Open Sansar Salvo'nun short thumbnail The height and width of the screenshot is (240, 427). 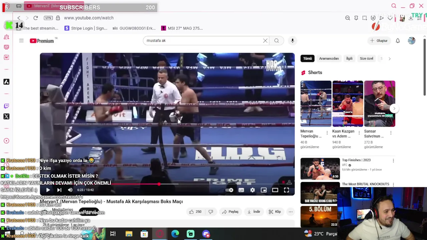click(380, 104)
